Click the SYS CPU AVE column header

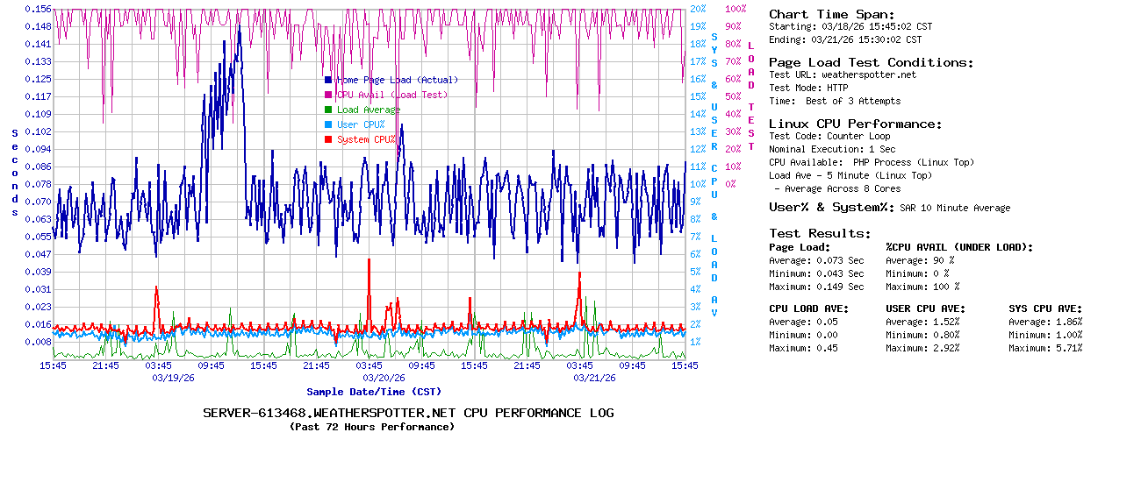coord(1045,308)
